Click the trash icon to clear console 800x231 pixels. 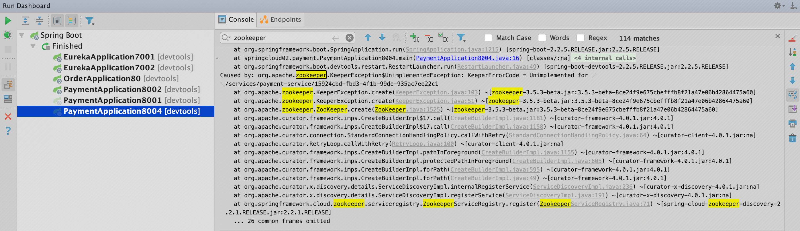point(792,138)
